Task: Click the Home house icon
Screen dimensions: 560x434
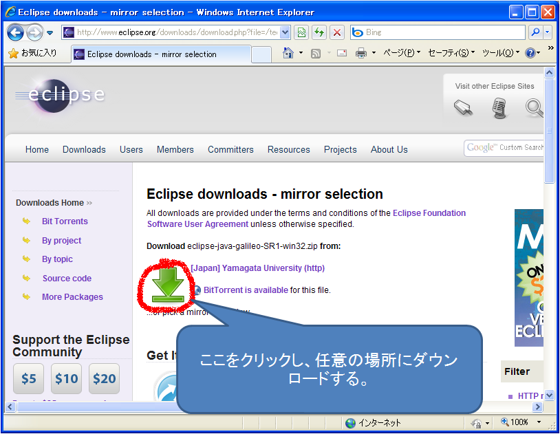Action: tap(288, 53)
